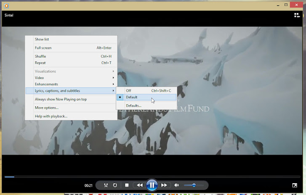Minimize the media player window
Viewport: 306px width, 195px height.
click(278, 5)
